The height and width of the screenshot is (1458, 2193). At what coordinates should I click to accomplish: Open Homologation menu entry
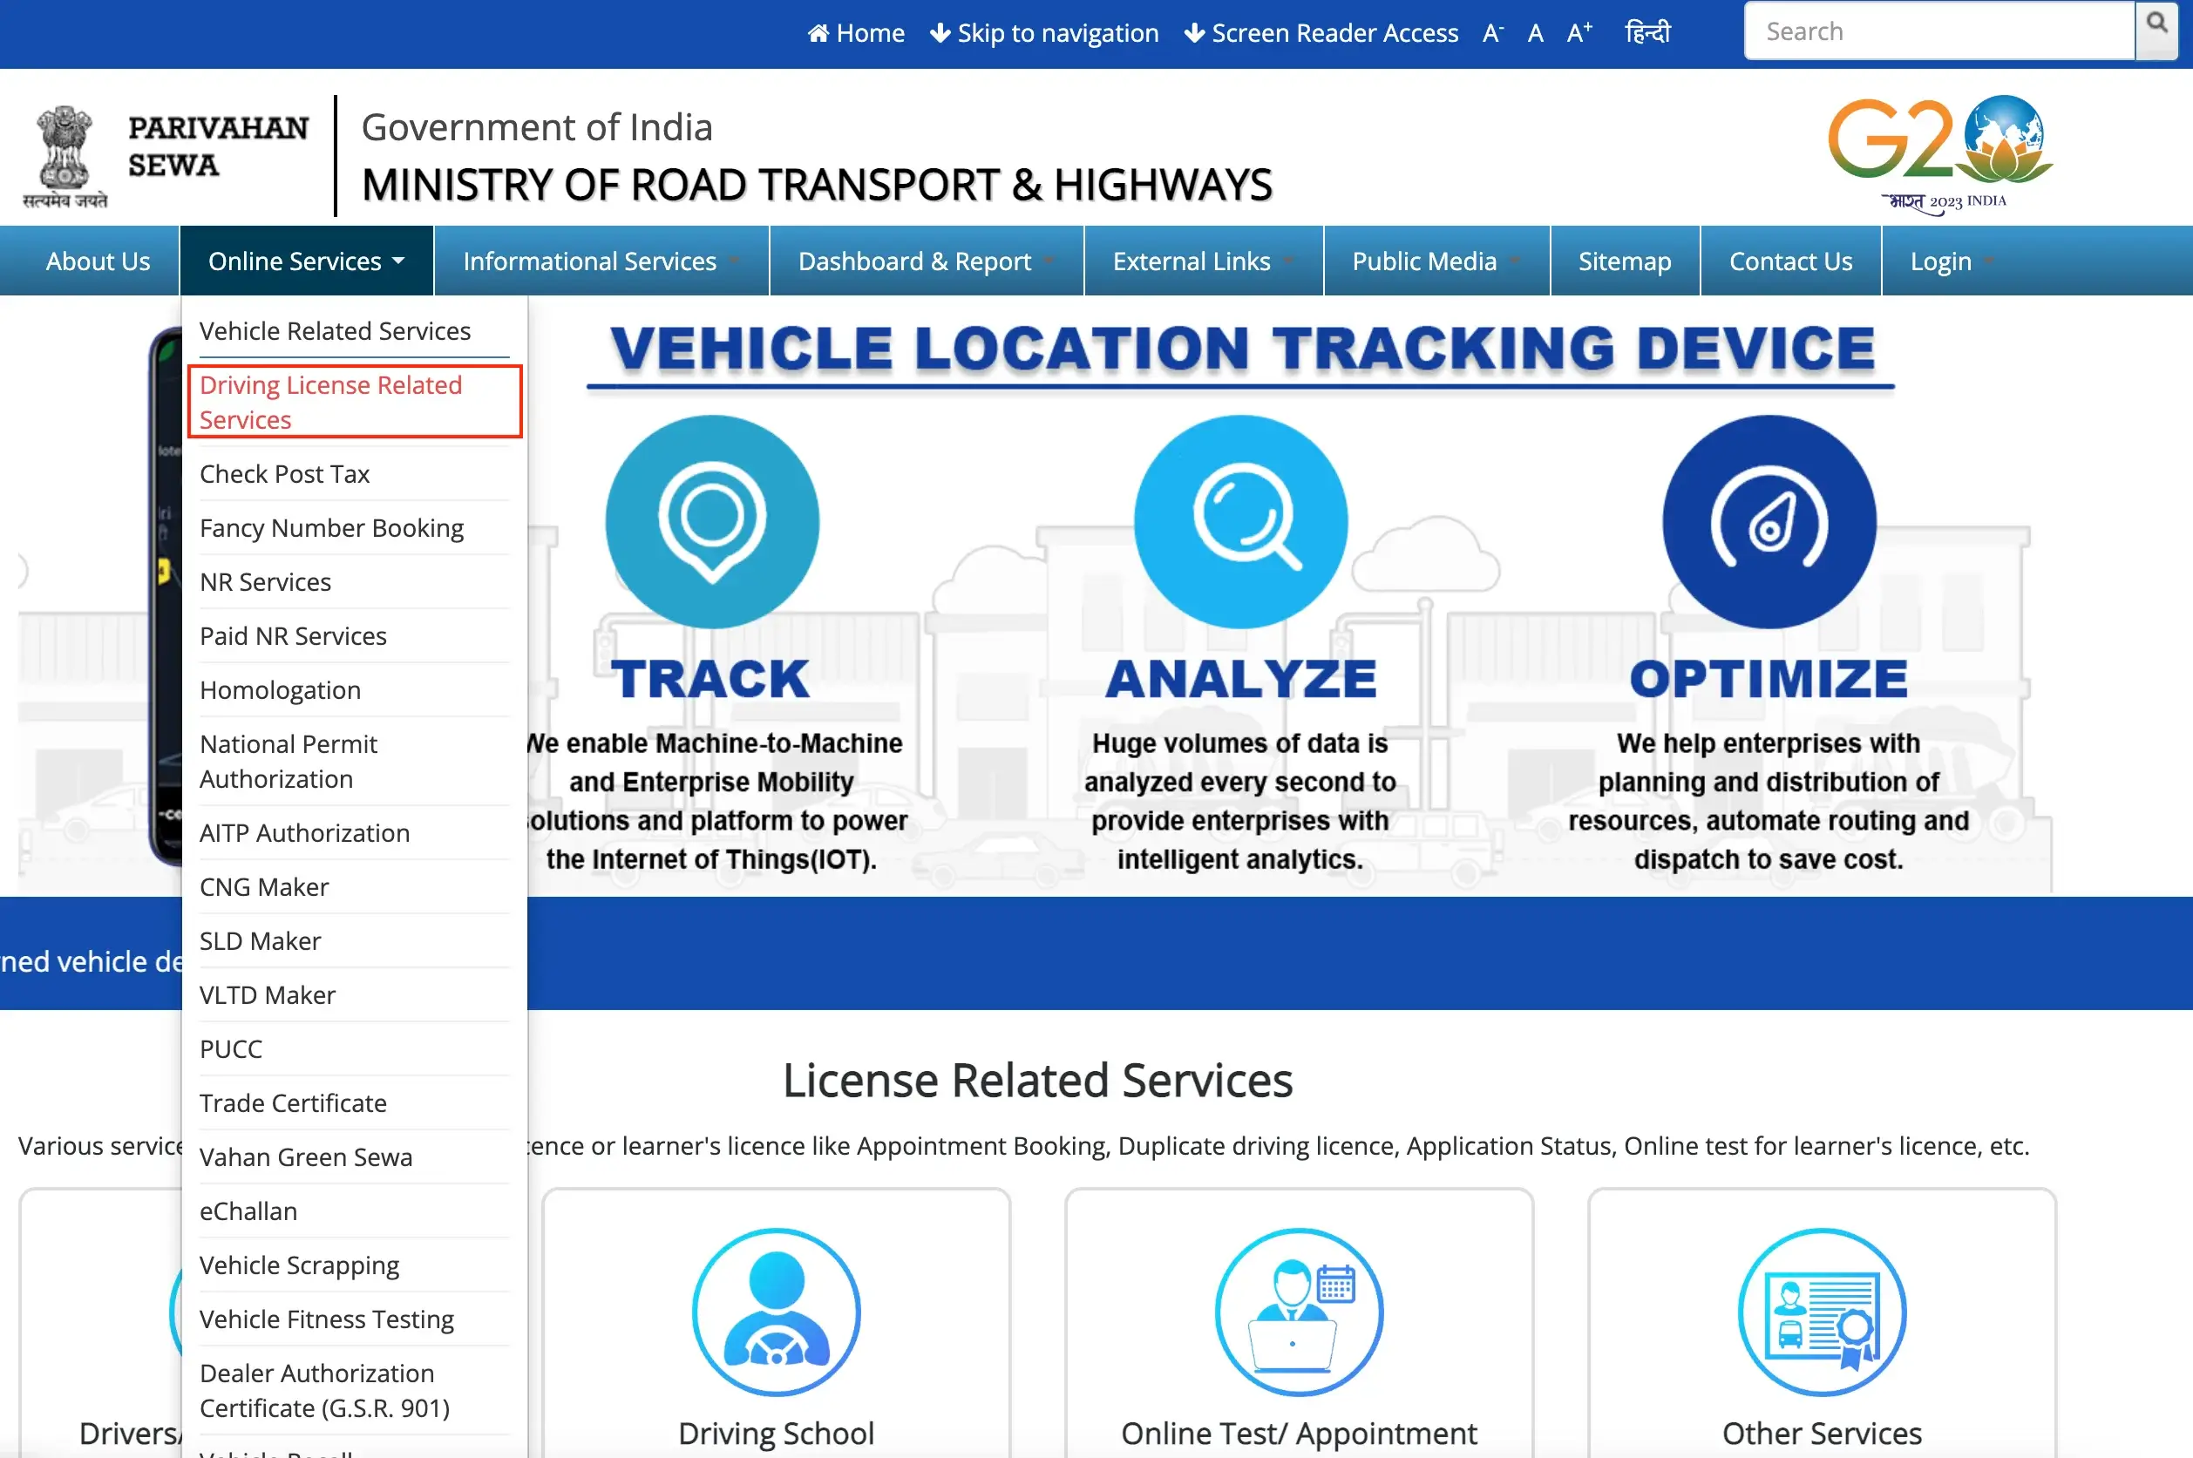click(x=355, y=689)
